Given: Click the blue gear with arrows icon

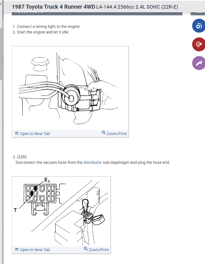Looking at the screenshot, I should point(199,26).
